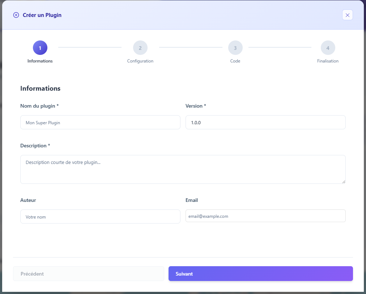Click the Description textarea resize handle
The width and height of the screenshot is (366, 294).
pyautogui.click(x=344, y=182)
